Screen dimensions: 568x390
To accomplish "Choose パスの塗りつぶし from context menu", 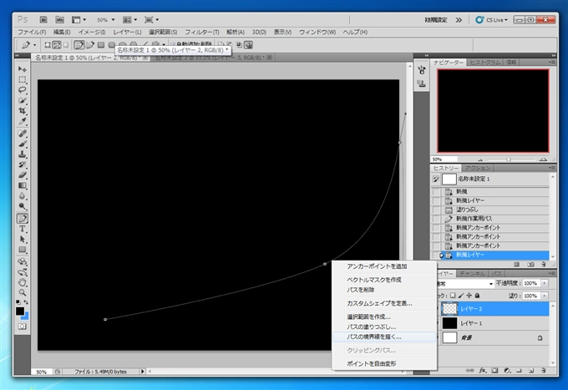I will (384, 327).
